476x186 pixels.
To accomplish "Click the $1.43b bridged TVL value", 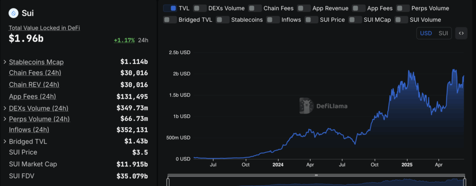I will tap(136, 141).
